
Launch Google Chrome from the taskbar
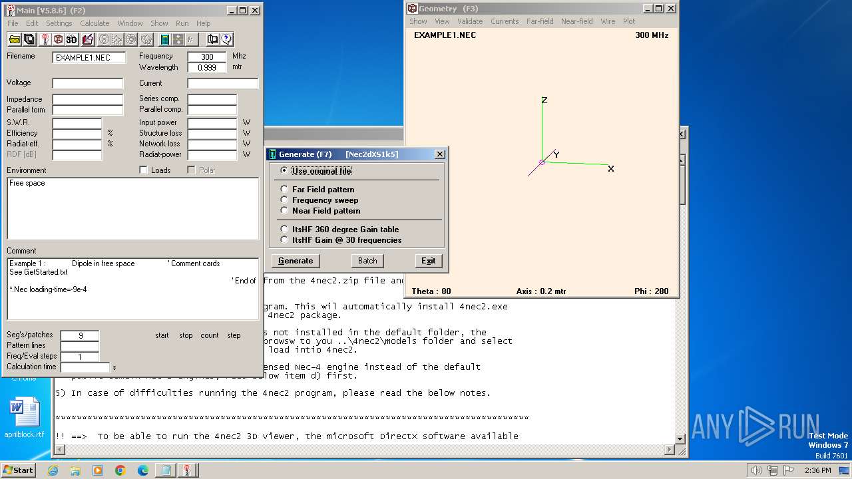point(120,470)
